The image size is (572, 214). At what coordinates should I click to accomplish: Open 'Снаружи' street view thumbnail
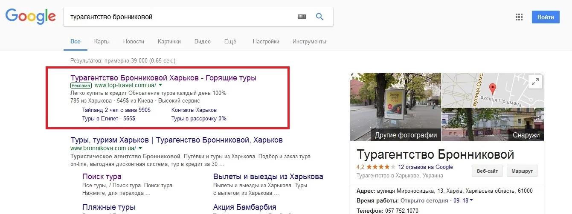click(493, 124)
